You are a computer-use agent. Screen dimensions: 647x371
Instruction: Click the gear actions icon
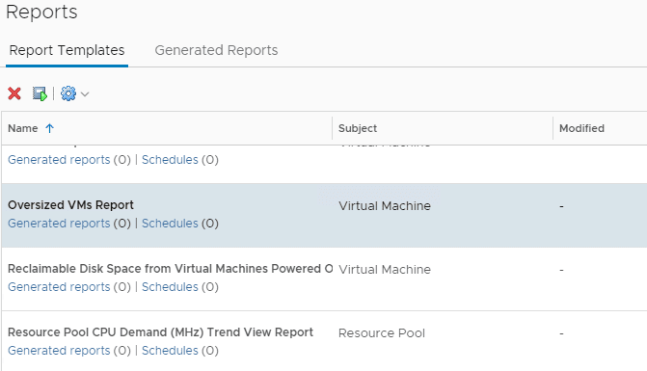click(68, 93)
